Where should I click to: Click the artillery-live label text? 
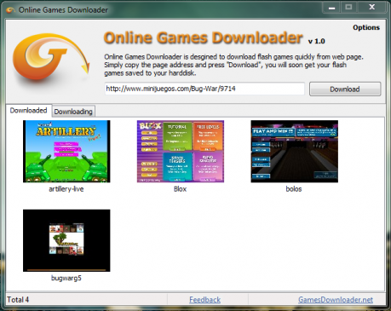(66, 189)
